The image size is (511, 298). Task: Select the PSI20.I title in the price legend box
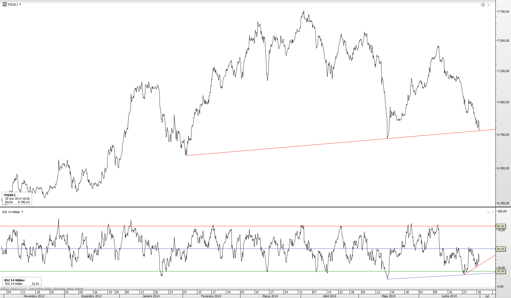coord(10,195)
